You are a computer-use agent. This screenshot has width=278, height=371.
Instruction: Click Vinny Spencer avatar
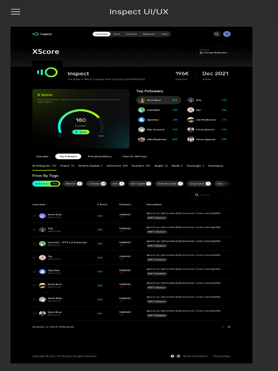click(x=191, y=130)
